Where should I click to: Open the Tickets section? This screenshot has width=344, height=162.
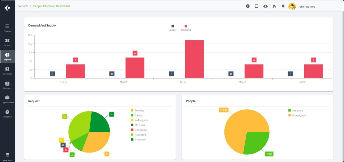[7, 42]
